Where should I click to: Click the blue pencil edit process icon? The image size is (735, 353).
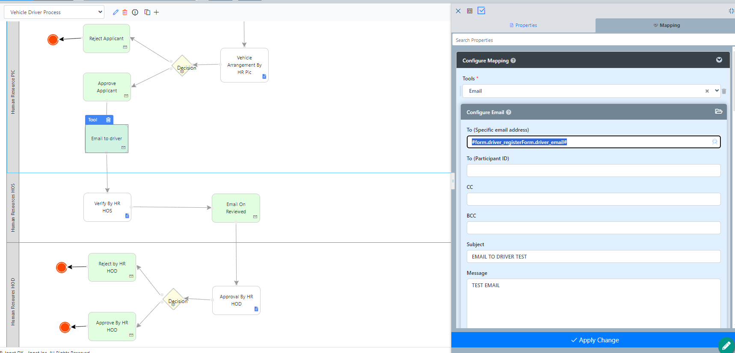click(x=116, y=12)
